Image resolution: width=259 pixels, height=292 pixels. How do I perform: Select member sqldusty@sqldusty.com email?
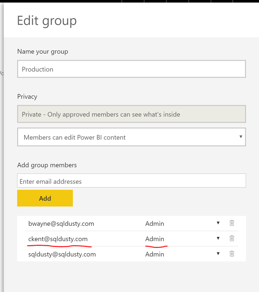click(62, 254)
